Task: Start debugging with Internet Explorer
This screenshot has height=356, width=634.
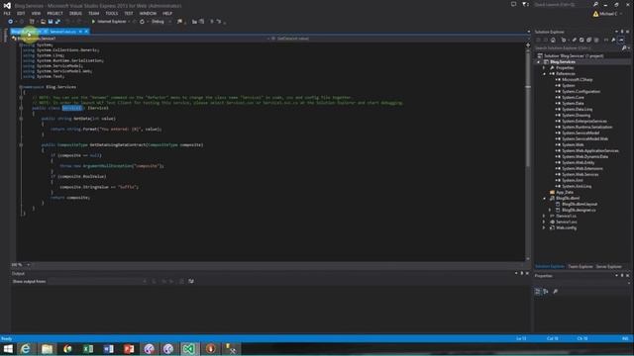Action: [x=109, y=22]
